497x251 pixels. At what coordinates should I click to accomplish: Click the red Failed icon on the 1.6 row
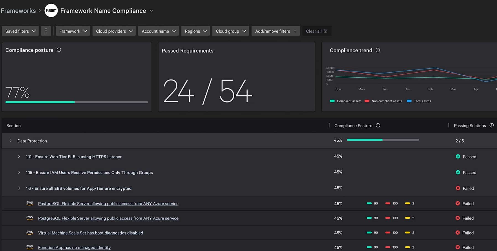click(x=458, y=188)
